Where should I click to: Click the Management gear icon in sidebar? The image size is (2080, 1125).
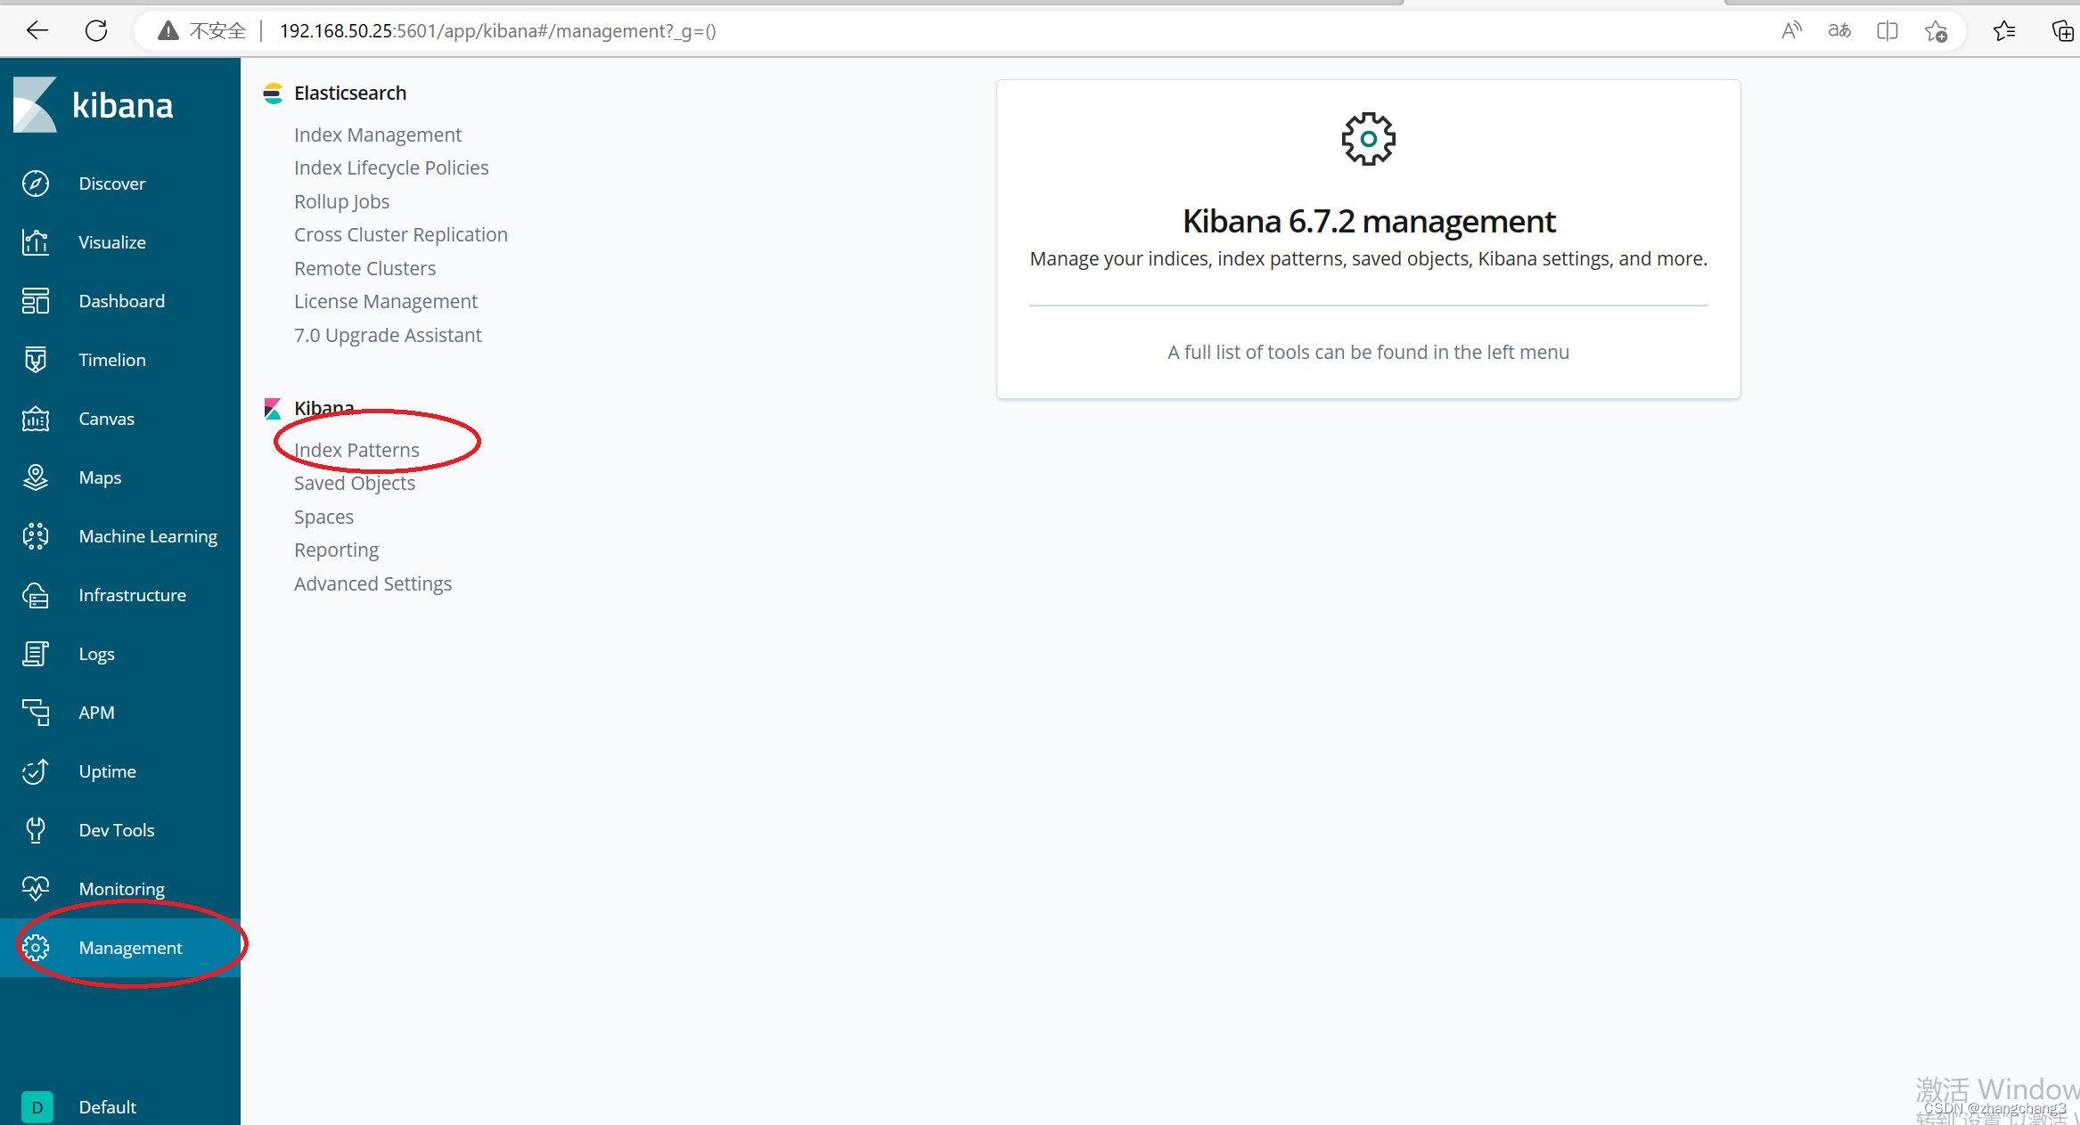point(36,948)
